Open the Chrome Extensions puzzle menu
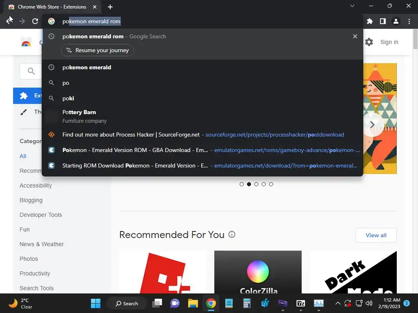 [370, 21]
